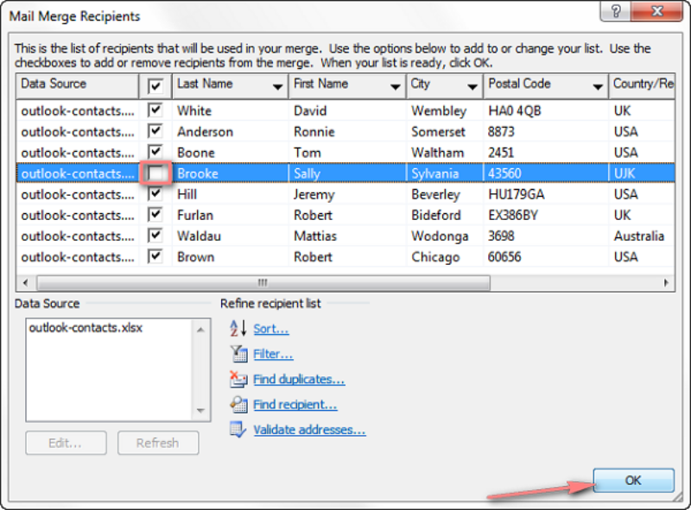Toggle the select-all checkbox in header
This screenshot has height=510, width=691.
coord(155,86)
